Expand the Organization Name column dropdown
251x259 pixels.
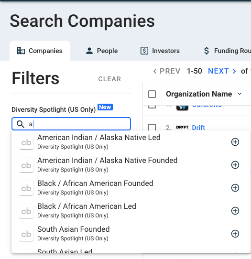pos(240,94)
